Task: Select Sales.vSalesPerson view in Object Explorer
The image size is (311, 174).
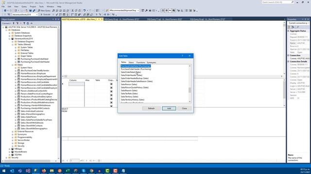Action: click(x=28, y=117)
